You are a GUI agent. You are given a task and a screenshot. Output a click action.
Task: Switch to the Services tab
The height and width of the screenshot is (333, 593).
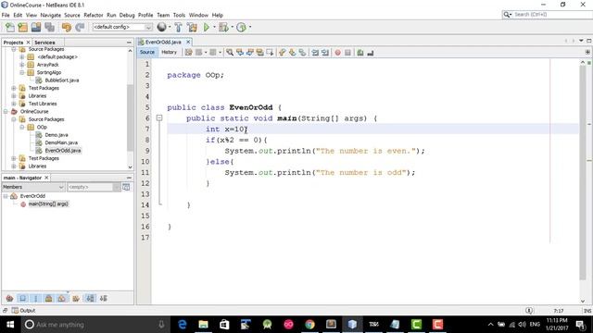click(44, 43)
